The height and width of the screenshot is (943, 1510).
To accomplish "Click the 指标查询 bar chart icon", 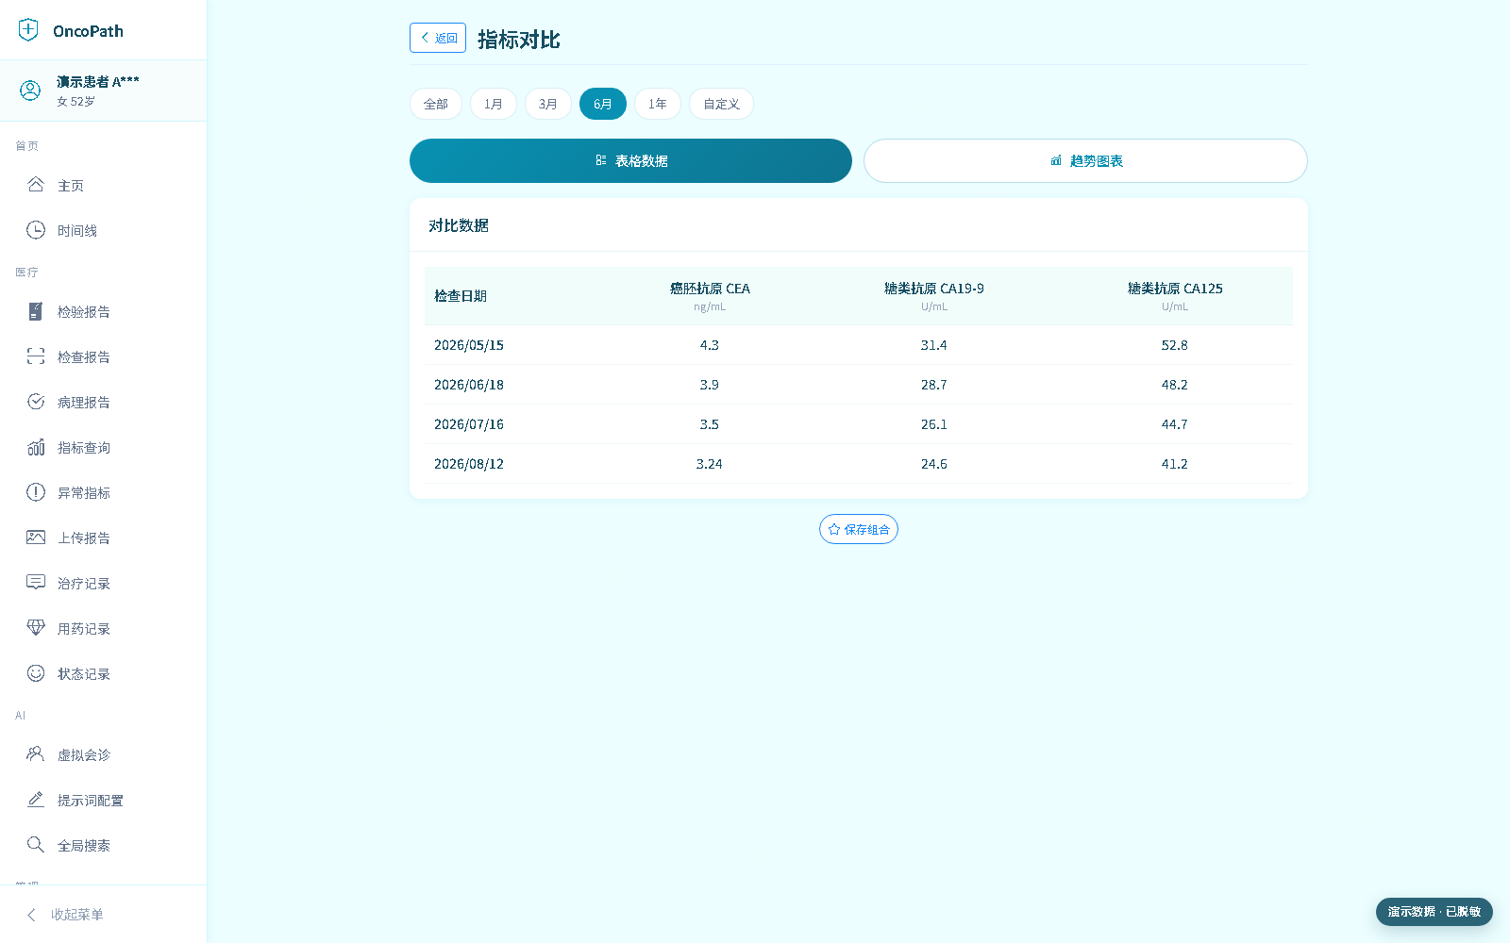I will [36, 447].
